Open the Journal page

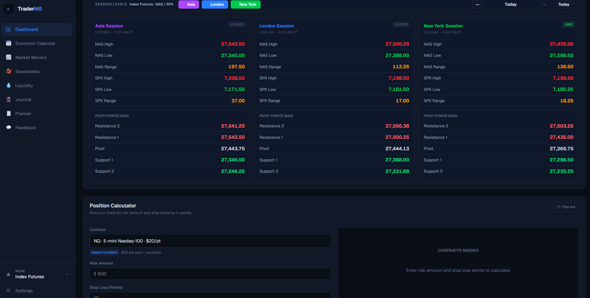(37, 100)
